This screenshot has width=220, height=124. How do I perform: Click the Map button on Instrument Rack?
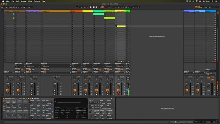24,99
